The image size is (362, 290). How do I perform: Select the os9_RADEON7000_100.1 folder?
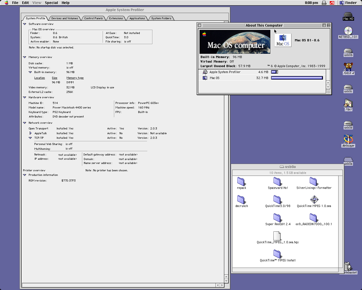(314, 217)
